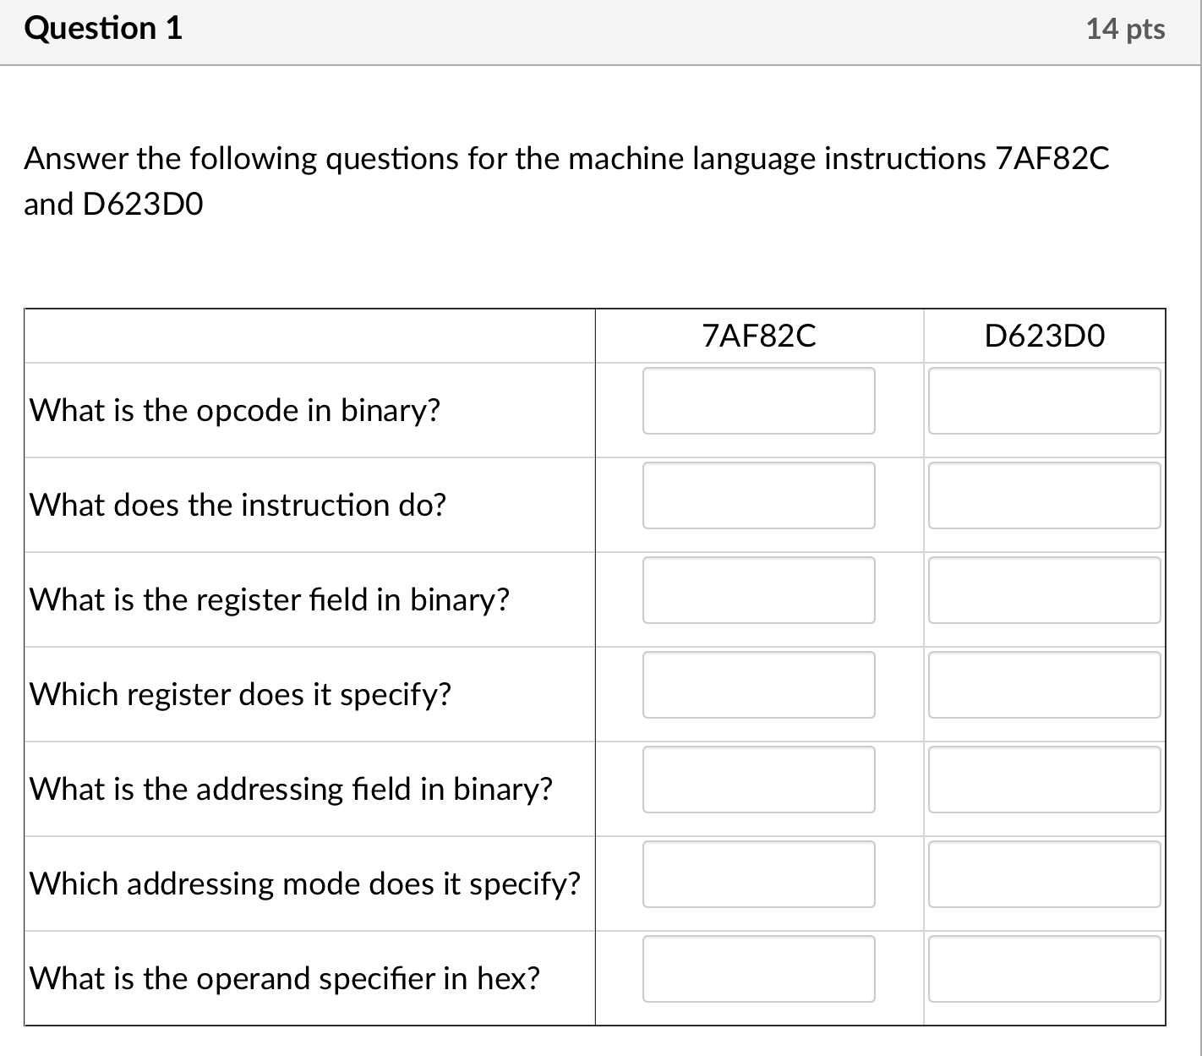Viewport: 1202px width, 1056px height.
Task: Select the 7AF82C field for instruction behavior
Action: [758, 495]
